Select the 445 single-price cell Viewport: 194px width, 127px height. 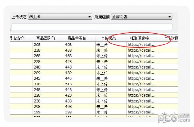pos(80,78)
